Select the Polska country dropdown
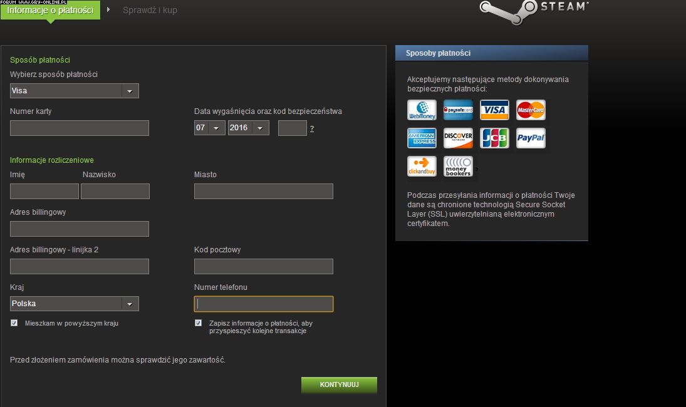This screenshot has width=686, height=407. click(75, 304)
